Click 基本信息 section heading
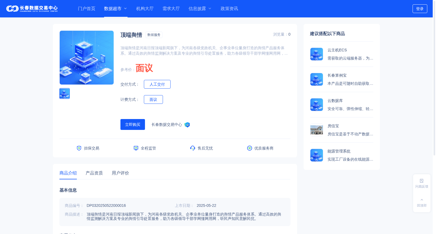Viewport: 436px width, 234px height. [68, 190]
